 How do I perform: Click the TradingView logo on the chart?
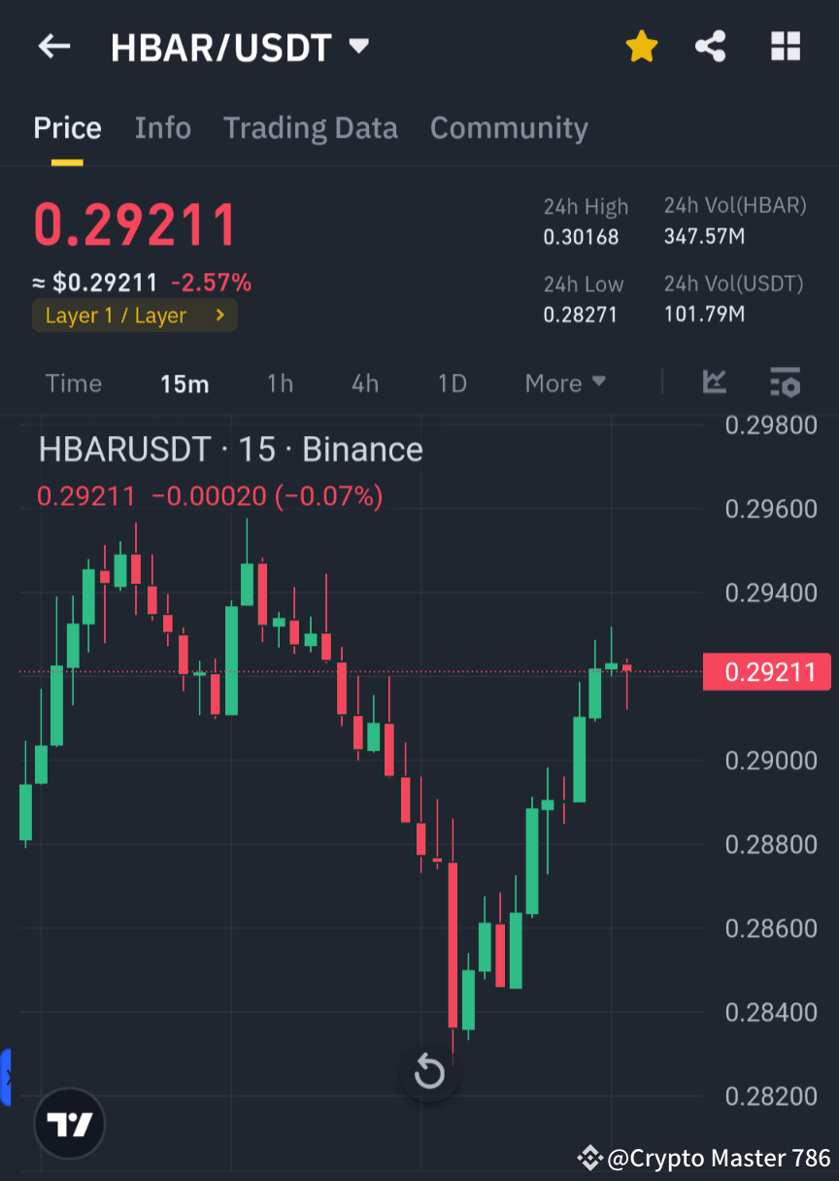pos(68,1123)
